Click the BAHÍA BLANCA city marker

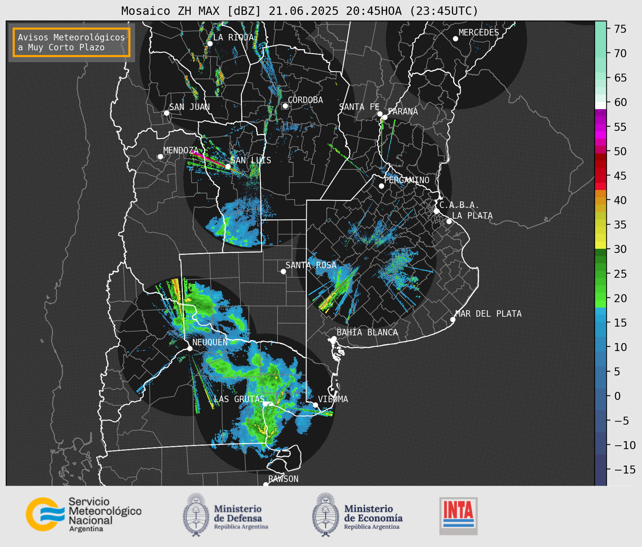point(334,339)
